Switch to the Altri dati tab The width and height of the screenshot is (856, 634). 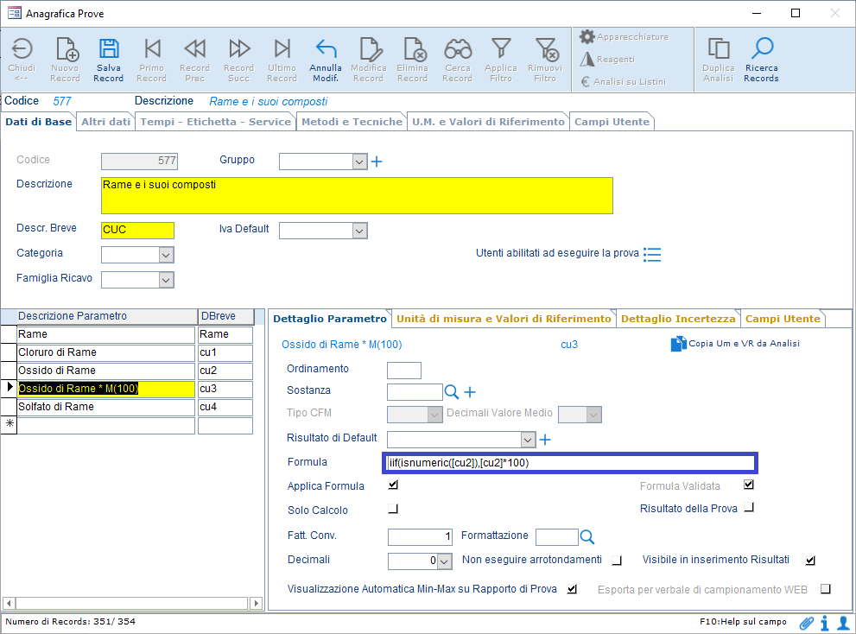coord(106,122)
